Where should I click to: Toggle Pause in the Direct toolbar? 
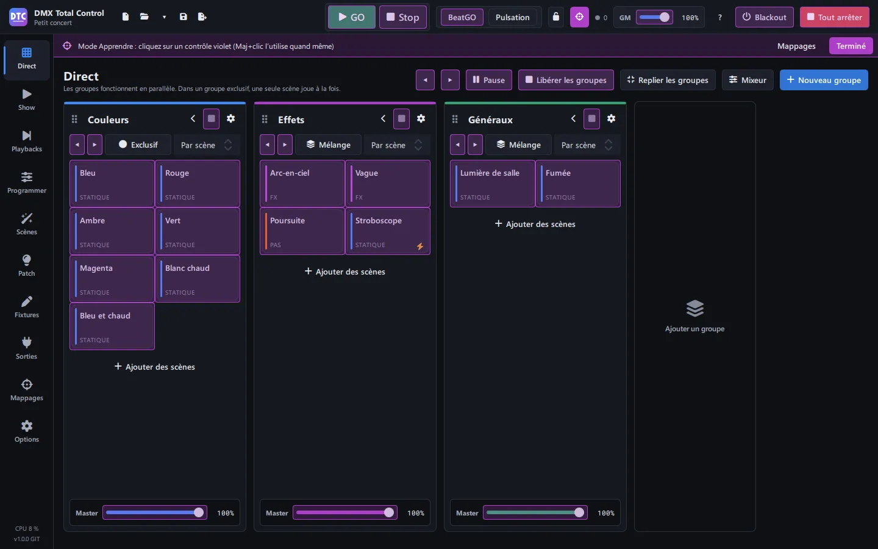point(489,80)
